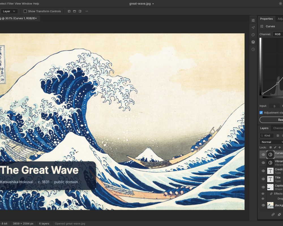
Task: Open the Window menu
Action: 27,4
